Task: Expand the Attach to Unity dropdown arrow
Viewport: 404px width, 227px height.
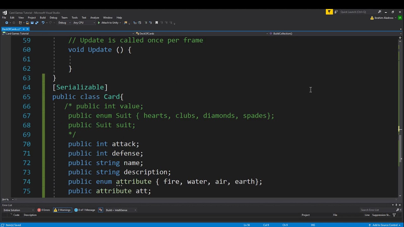Action: coord(120,23)
